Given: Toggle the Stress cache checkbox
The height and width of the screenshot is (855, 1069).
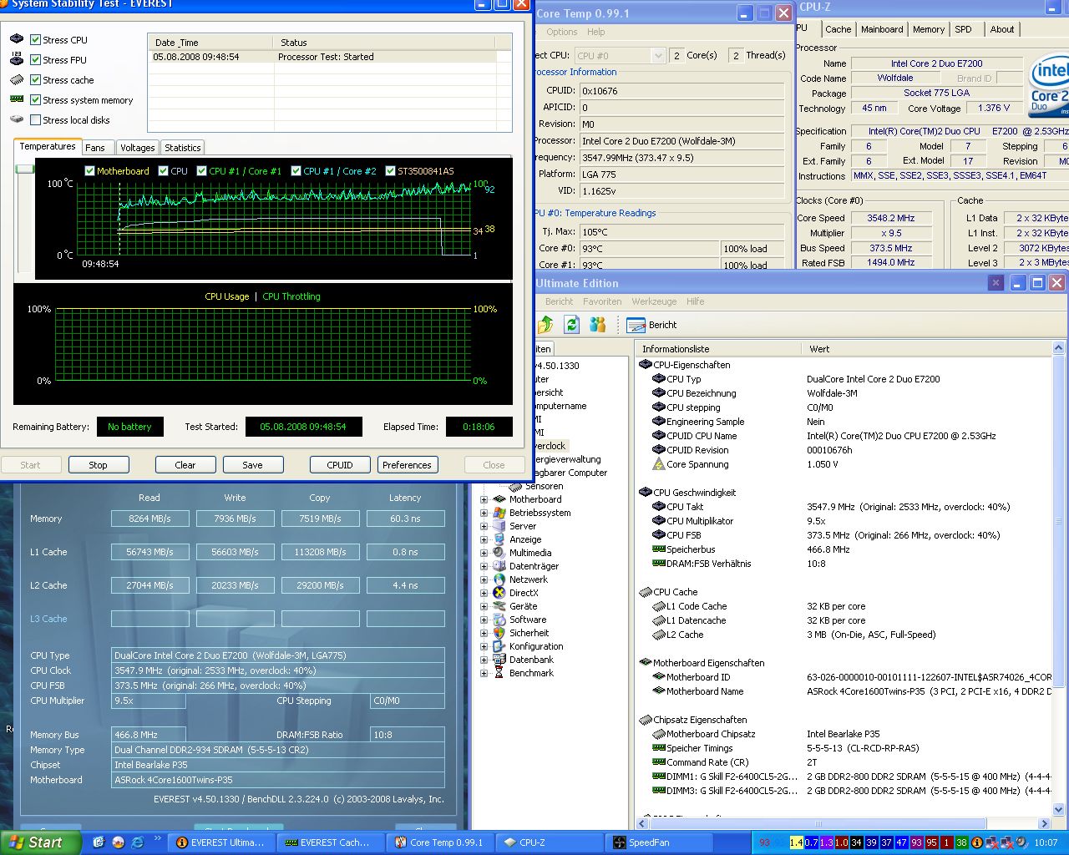Looking at the screenshot, I should pyautogui.click(x=36, y=80).
